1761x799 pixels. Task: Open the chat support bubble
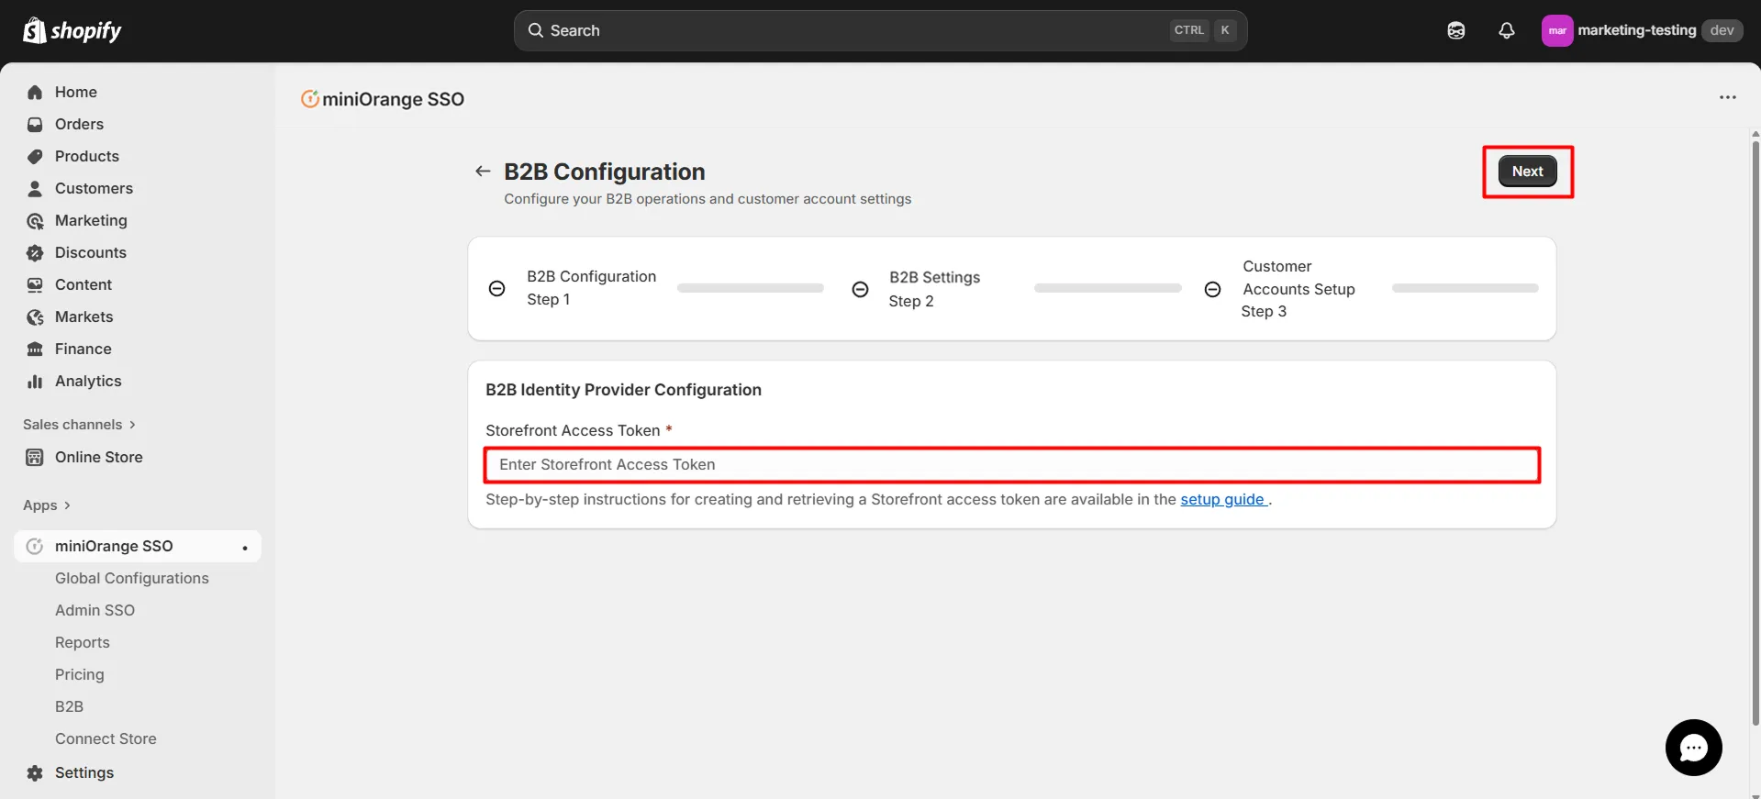(1693, 748)
